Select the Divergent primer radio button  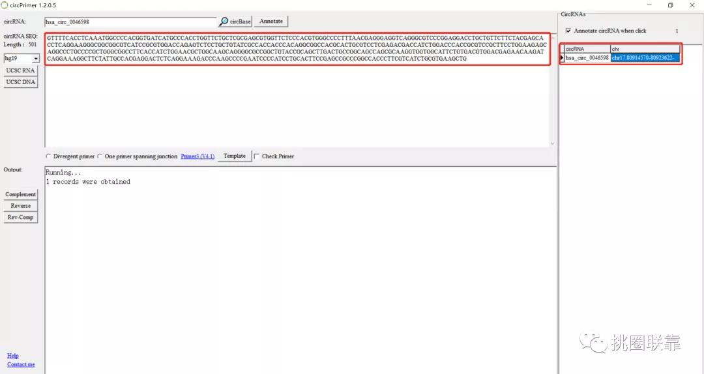48,156
